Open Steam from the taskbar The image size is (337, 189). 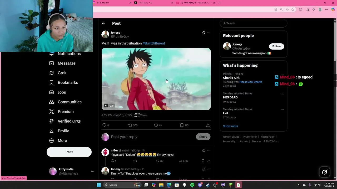(207, 185)
